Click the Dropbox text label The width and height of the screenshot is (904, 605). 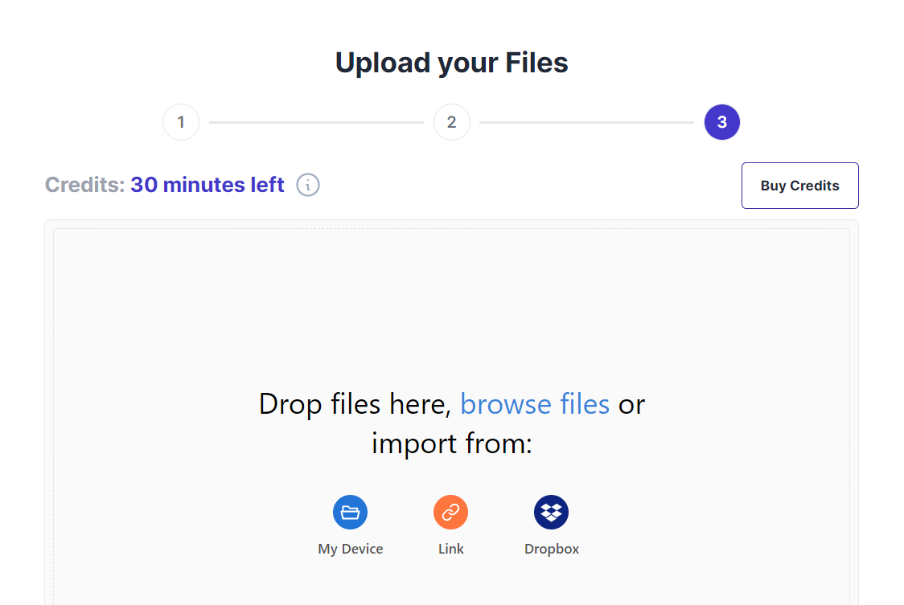(552, 549)
